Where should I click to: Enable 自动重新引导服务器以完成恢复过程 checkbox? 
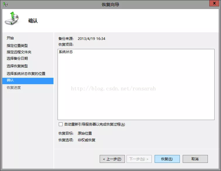pos(61,124)
